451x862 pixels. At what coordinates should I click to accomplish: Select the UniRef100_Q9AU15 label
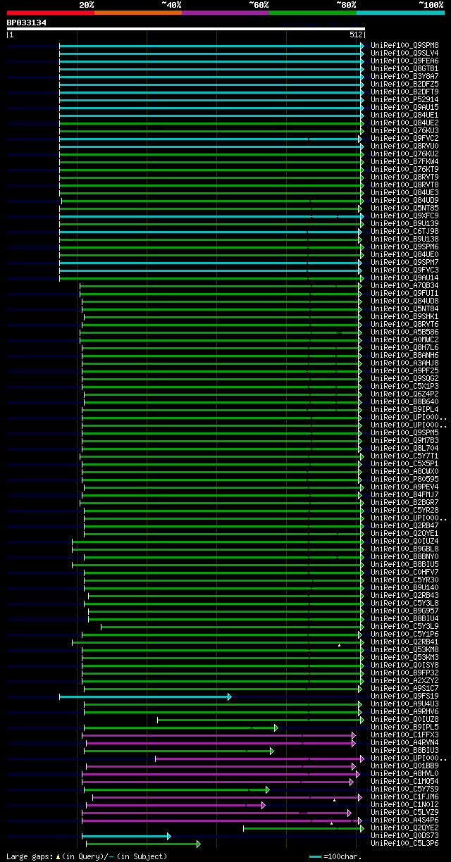point(404,107)
